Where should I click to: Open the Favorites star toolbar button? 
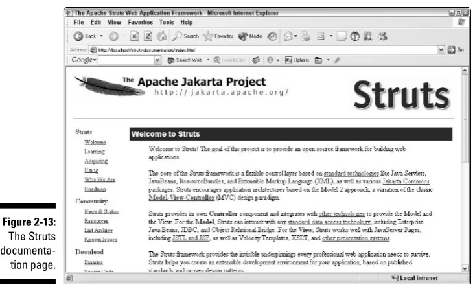coord(218,36)
